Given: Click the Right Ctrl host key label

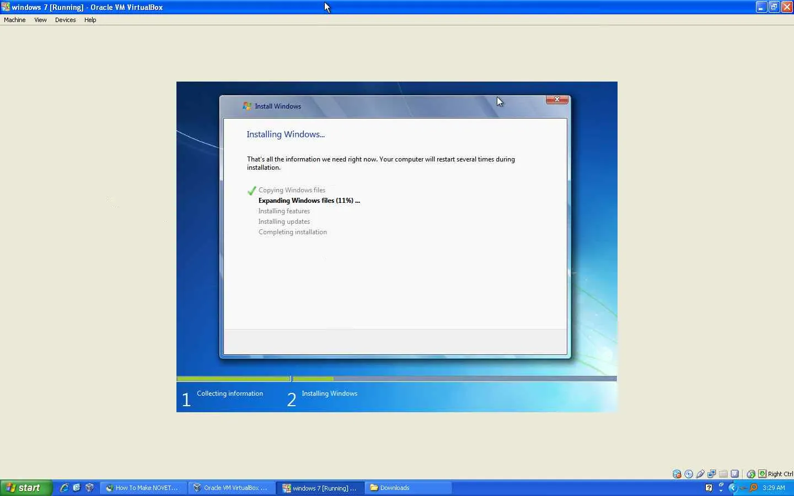Looking at the screenshot, I should pos(780,474).
